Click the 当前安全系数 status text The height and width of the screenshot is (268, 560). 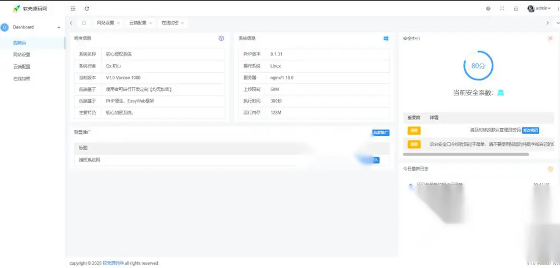479,93
